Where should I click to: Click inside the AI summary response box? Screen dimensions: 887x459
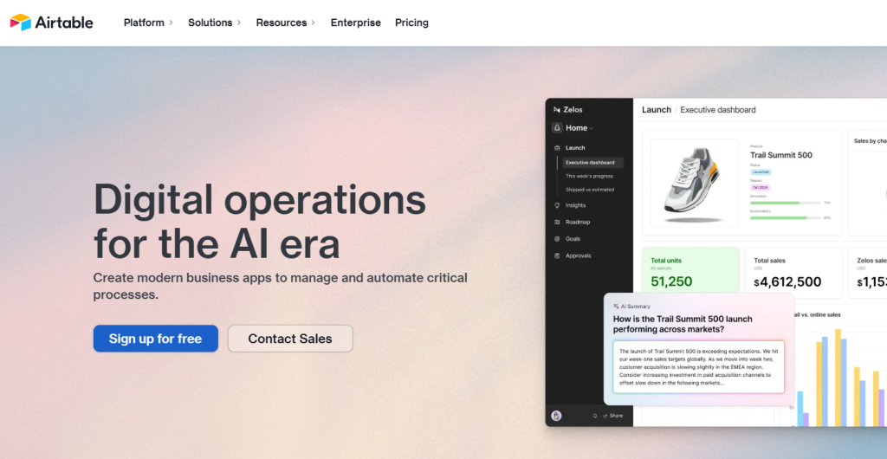pyautogui.click(x=699, y=367)
